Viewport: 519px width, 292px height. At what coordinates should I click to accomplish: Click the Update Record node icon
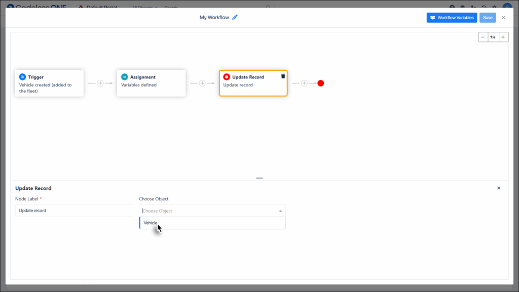tap(226, 76)
